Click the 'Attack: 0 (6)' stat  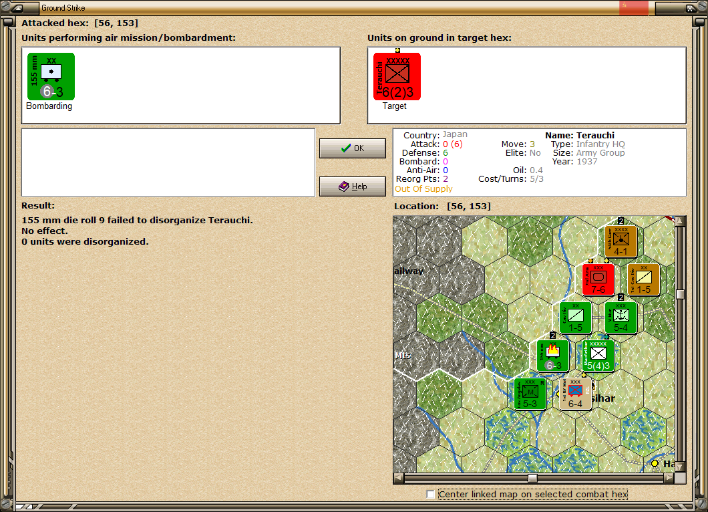click(437, 144)
